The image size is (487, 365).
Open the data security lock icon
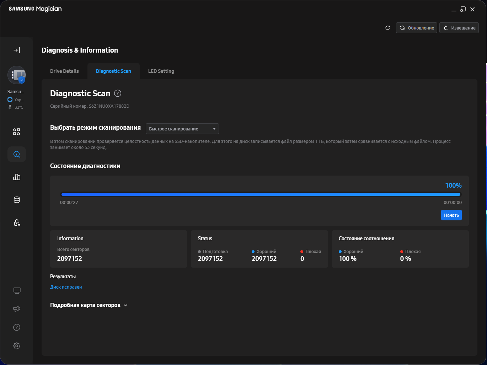tap(17, 222)
